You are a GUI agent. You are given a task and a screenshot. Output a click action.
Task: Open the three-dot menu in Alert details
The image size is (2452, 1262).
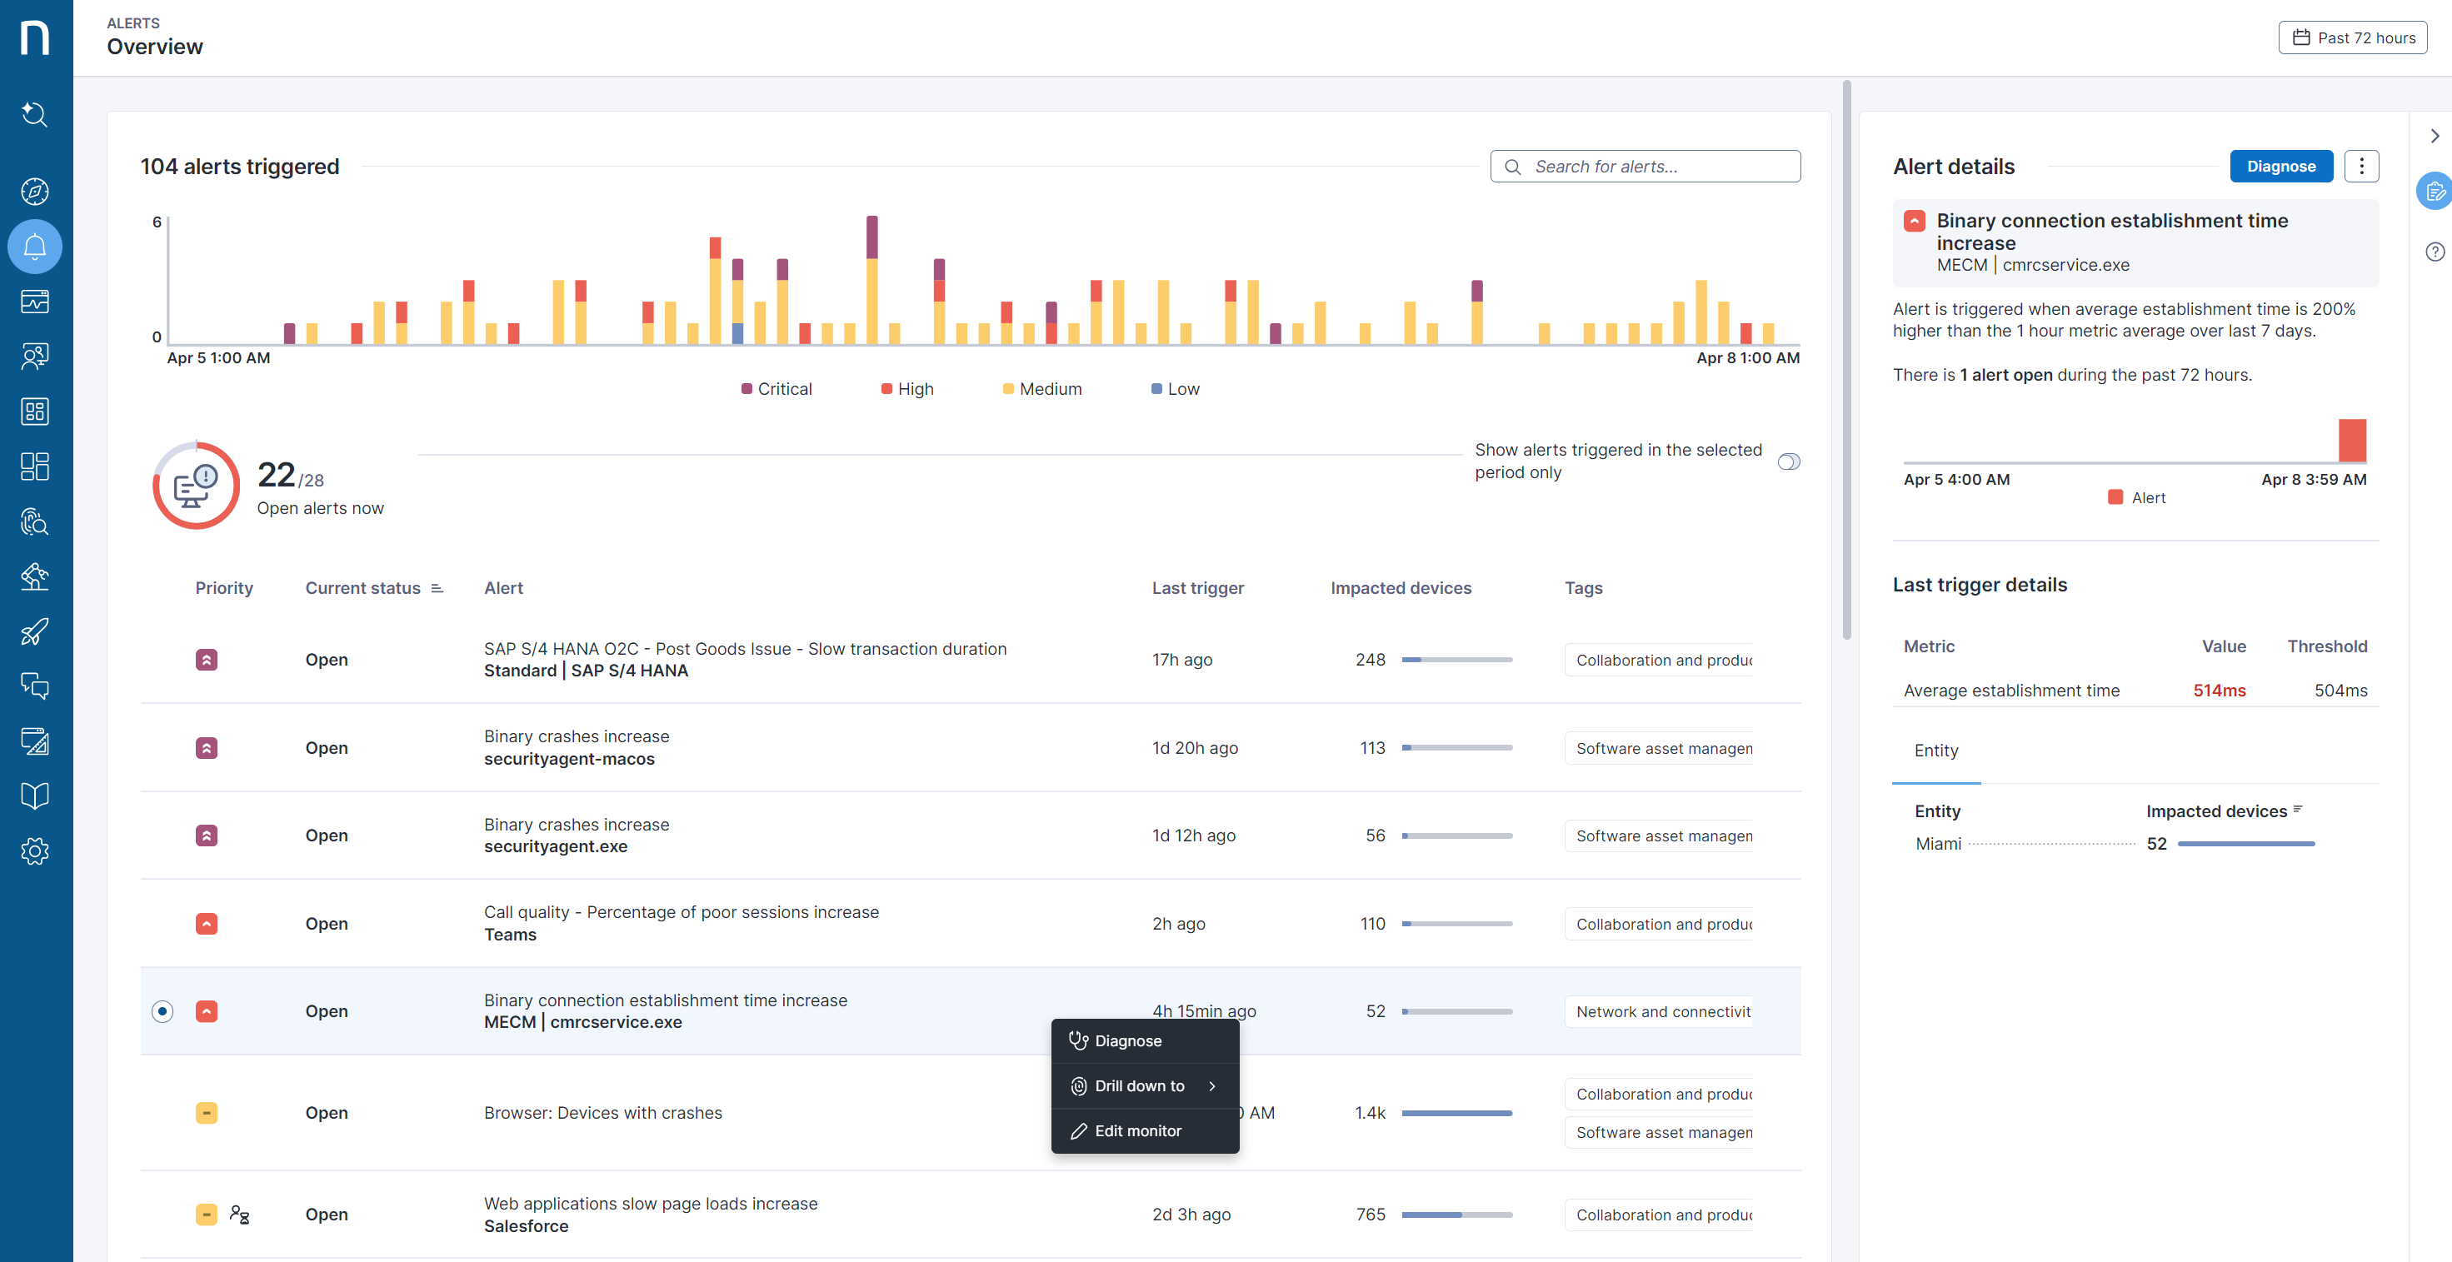[x=2360, y=167]
